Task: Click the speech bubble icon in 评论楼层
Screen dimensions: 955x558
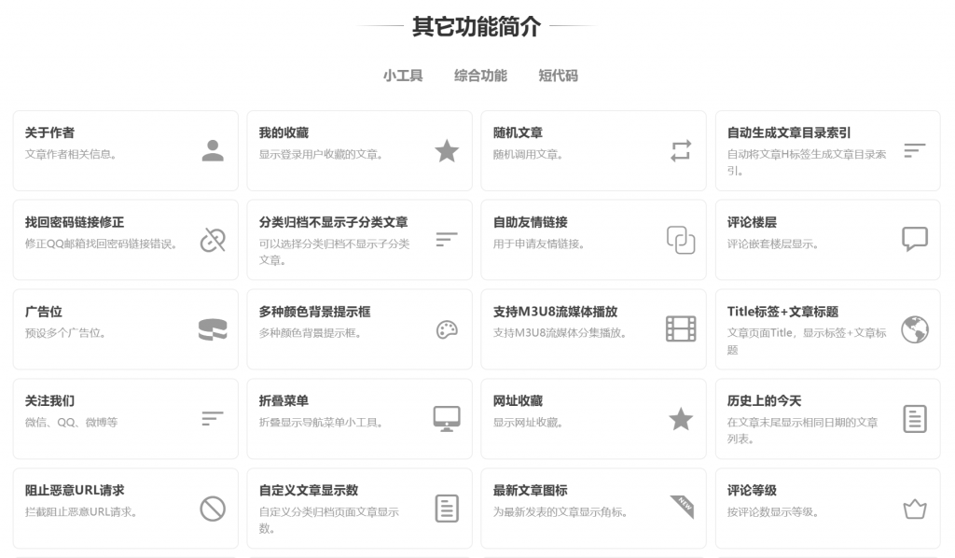Action: 914,239
